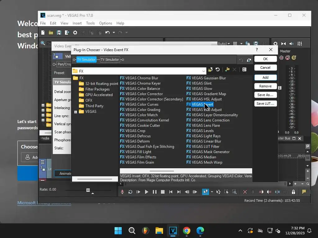This screenshot has height=238, width=318.
Task: Click Play From Start button
Action: pos(138,192)
